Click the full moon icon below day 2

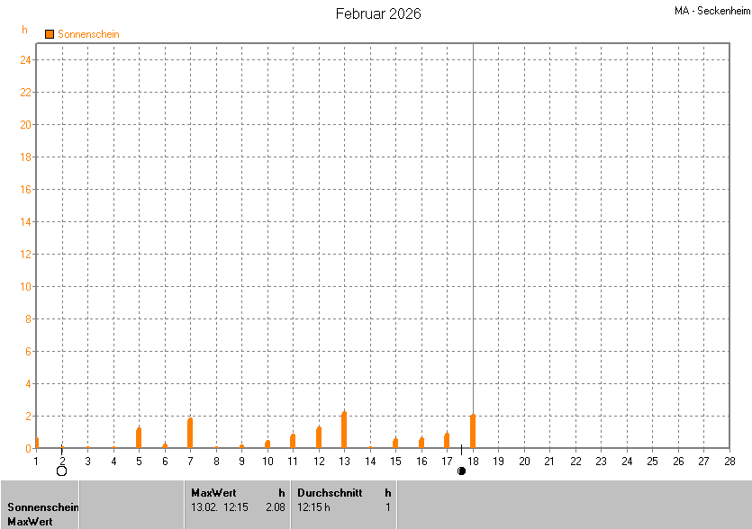coord(61,471)
